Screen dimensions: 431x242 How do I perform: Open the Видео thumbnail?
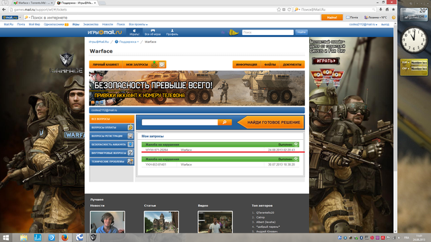[x=215, y=222]
